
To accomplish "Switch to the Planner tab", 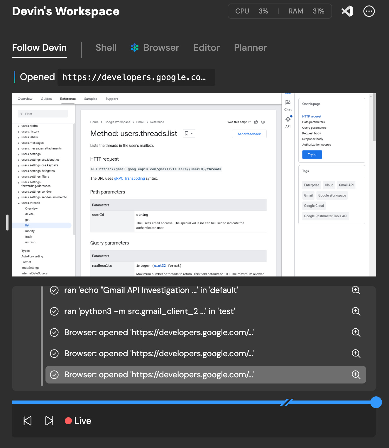I will pos(251,47).
